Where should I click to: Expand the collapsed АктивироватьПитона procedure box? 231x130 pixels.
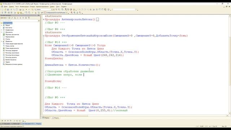coord(97,19)
